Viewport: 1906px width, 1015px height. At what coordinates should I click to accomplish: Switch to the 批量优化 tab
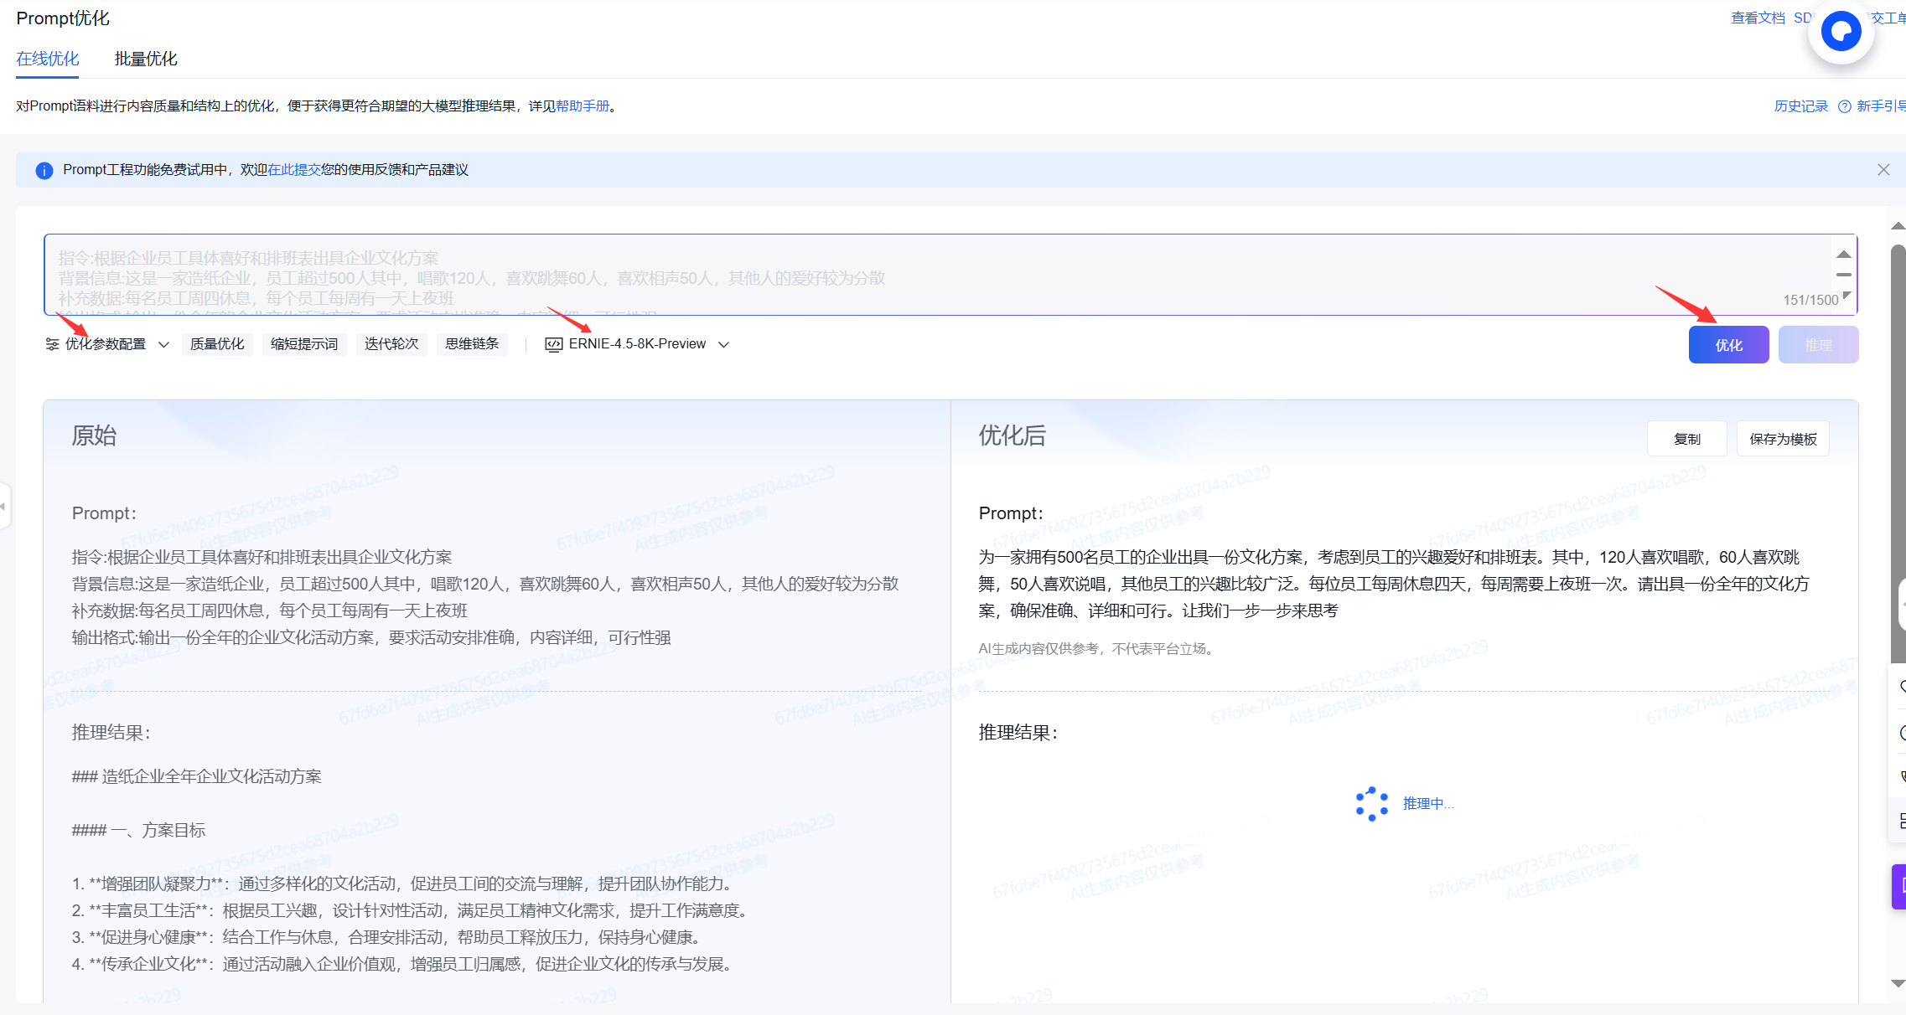point(146,59)
